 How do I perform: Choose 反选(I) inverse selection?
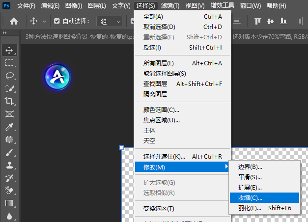182,47
